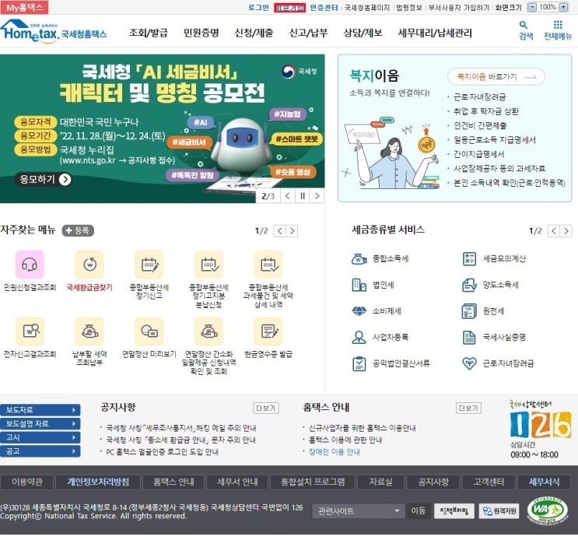The width and height of the screenshot is (578, 540).
Task: Click 복지이음 바로가기 button
Action: click(x=496, y=77)
